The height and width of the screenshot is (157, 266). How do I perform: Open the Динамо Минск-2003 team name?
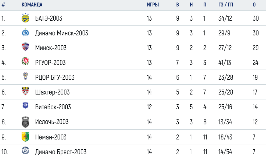point(62,33)
